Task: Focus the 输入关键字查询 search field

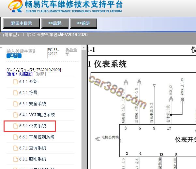Action: click(x=21, y=51)
